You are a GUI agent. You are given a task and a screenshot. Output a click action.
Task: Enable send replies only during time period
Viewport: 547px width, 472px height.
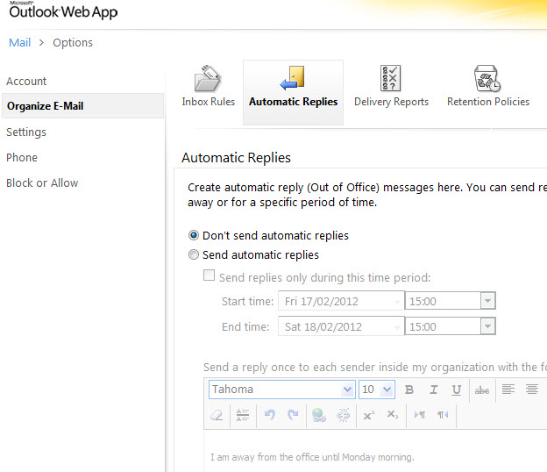point(209,276)
